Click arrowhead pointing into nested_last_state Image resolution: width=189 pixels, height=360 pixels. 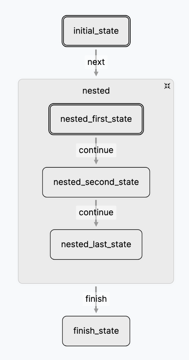96,224
